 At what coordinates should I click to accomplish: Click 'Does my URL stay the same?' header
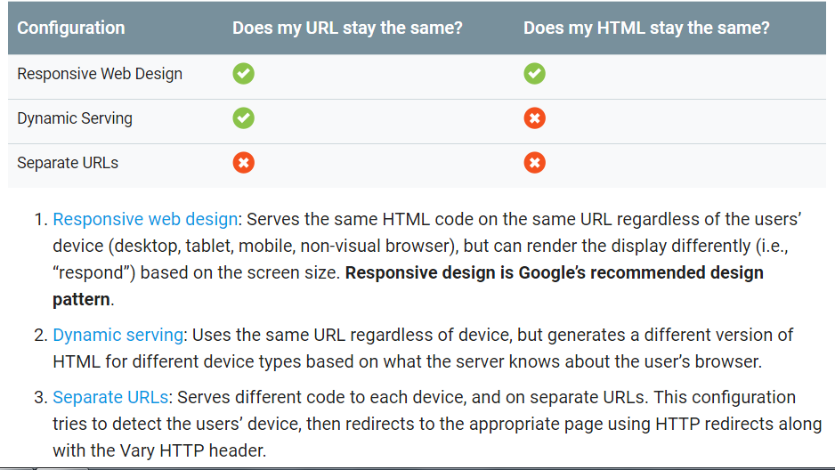(x=347, y=28)
